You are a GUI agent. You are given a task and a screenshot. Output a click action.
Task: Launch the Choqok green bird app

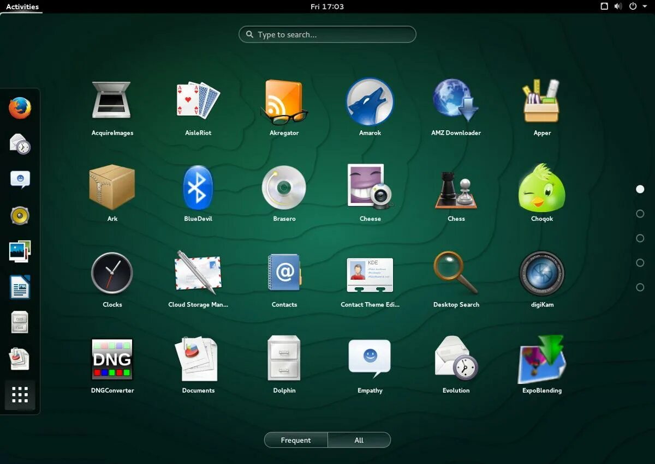pyautogui.click(x=542, y=187)
